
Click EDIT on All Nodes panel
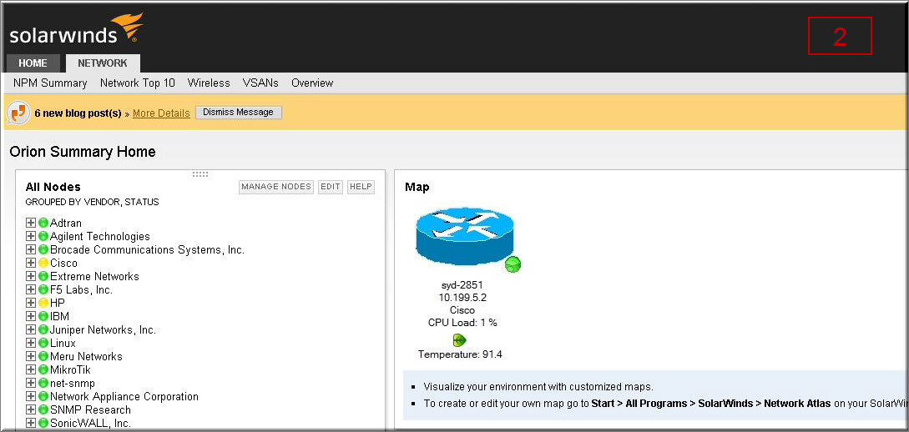(331, 187)
